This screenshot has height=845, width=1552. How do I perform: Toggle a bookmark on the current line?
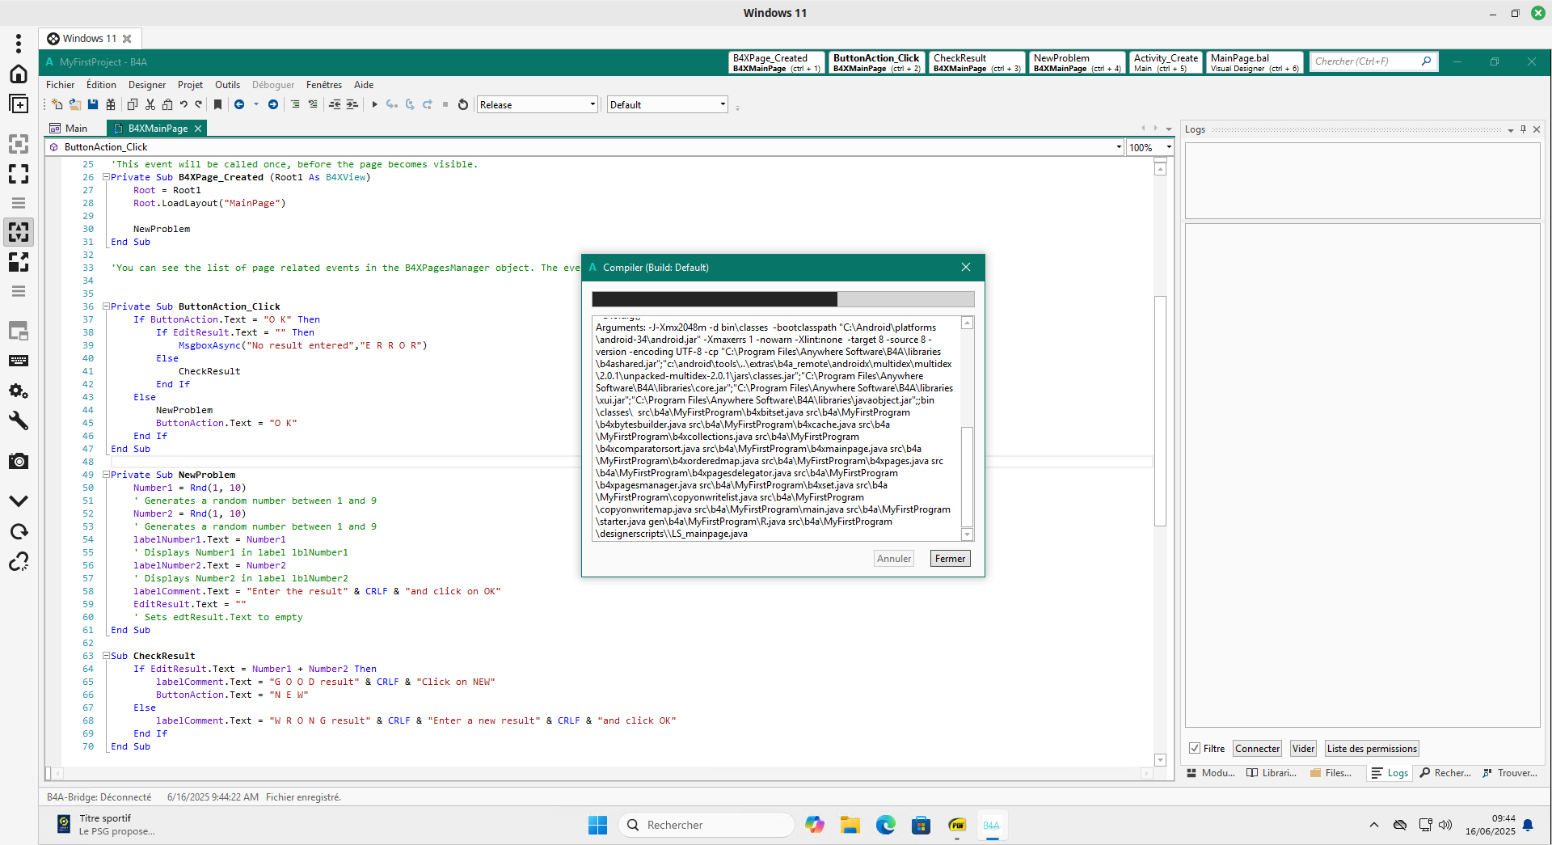(x=217, y=104)
